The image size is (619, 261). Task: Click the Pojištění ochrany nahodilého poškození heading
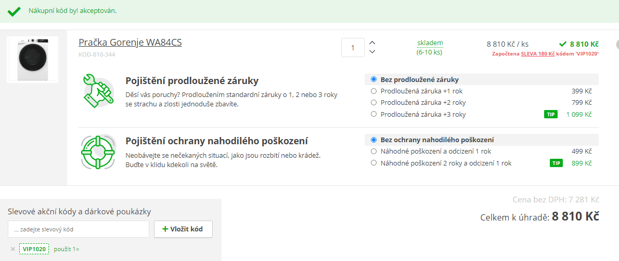(x=217, y=141)
